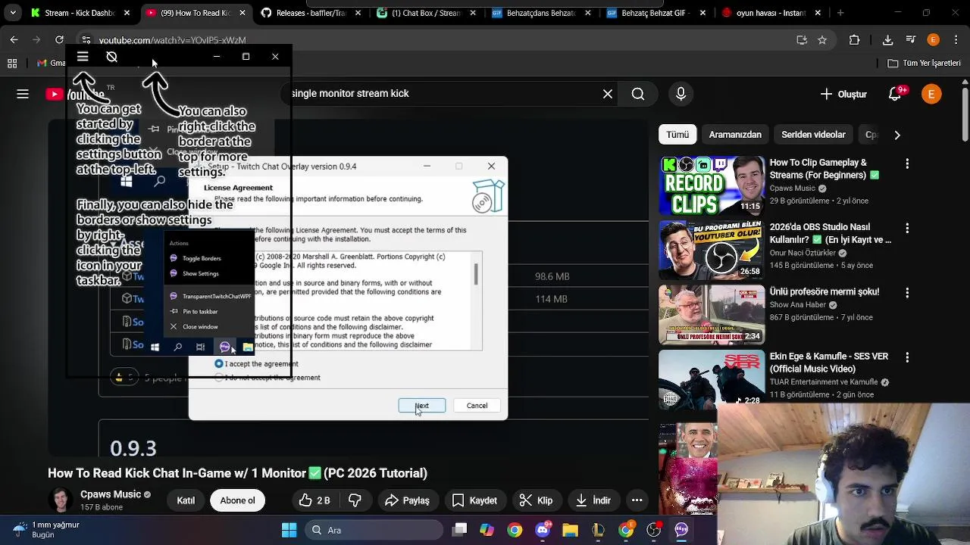Click the Windows taskbar search box Ara
Image resolution: width=970 pixels, height=545 pixels.
tap(374, 530)
